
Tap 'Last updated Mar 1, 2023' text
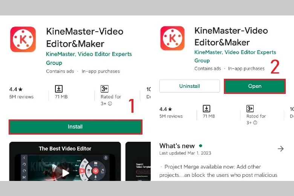[185, 153]
